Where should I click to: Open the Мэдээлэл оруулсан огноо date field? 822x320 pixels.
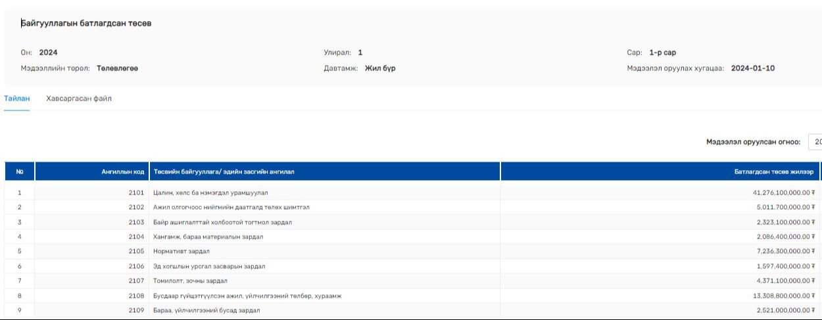(x=815, y=142)
